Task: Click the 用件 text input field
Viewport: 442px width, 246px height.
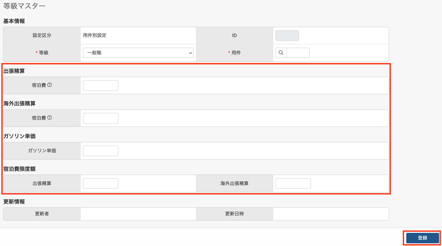Action: click(298, 53)
